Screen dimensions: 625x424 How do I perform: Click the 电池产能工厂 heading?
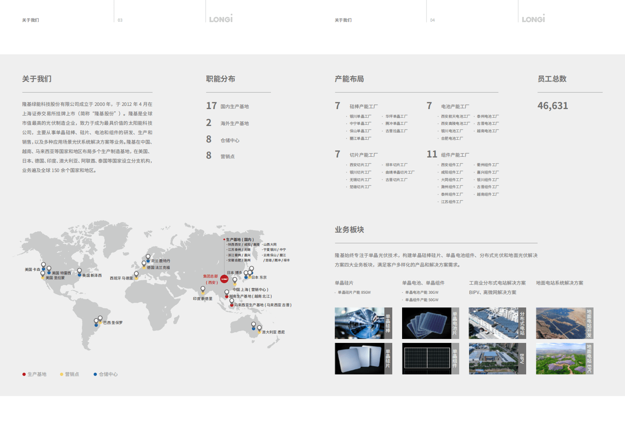coord(455,107)
